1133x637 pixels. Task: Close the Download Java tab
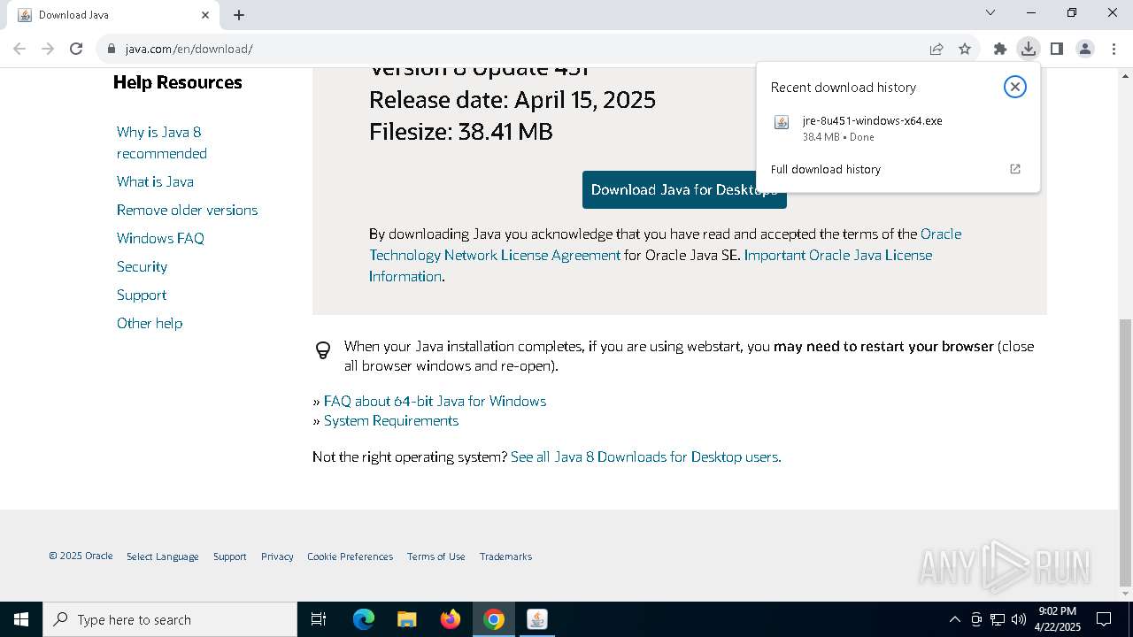point(205,14)
